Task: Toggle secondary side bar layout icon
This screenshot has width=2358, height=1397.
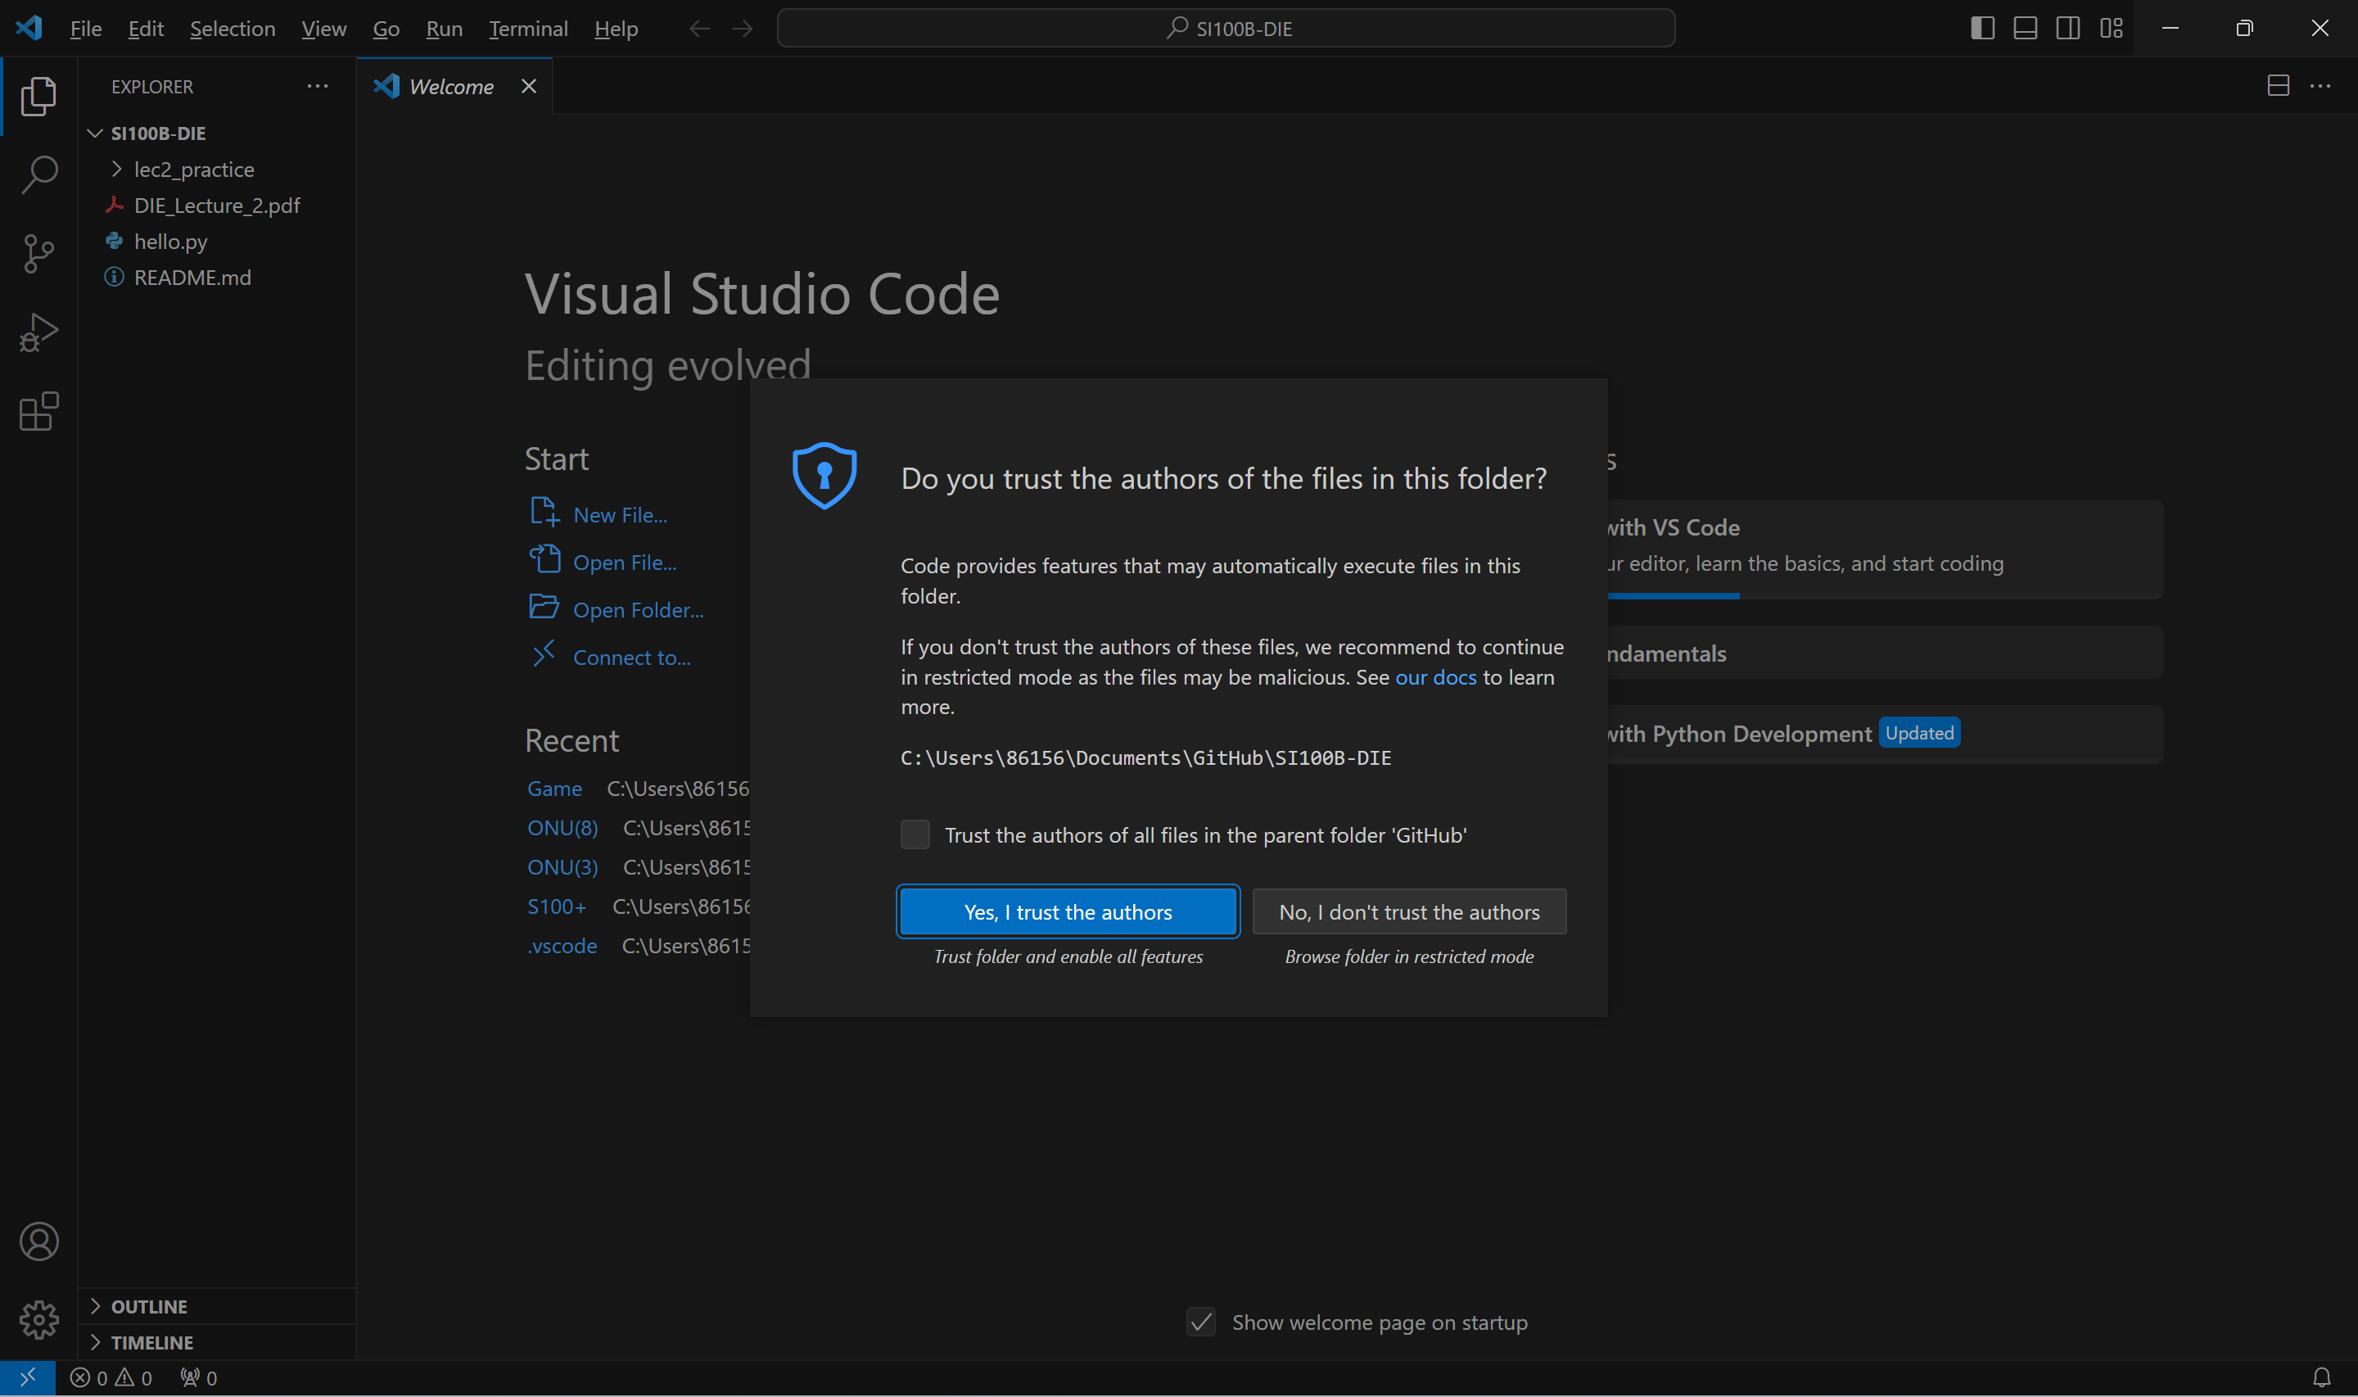Action: click(2068, 28)
